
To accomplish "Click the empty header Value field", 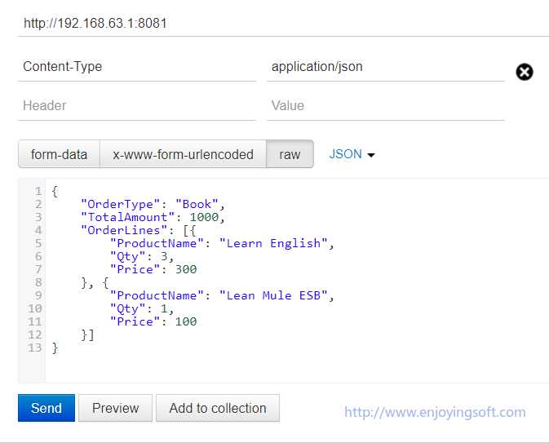I will click(x=386, y=106).
